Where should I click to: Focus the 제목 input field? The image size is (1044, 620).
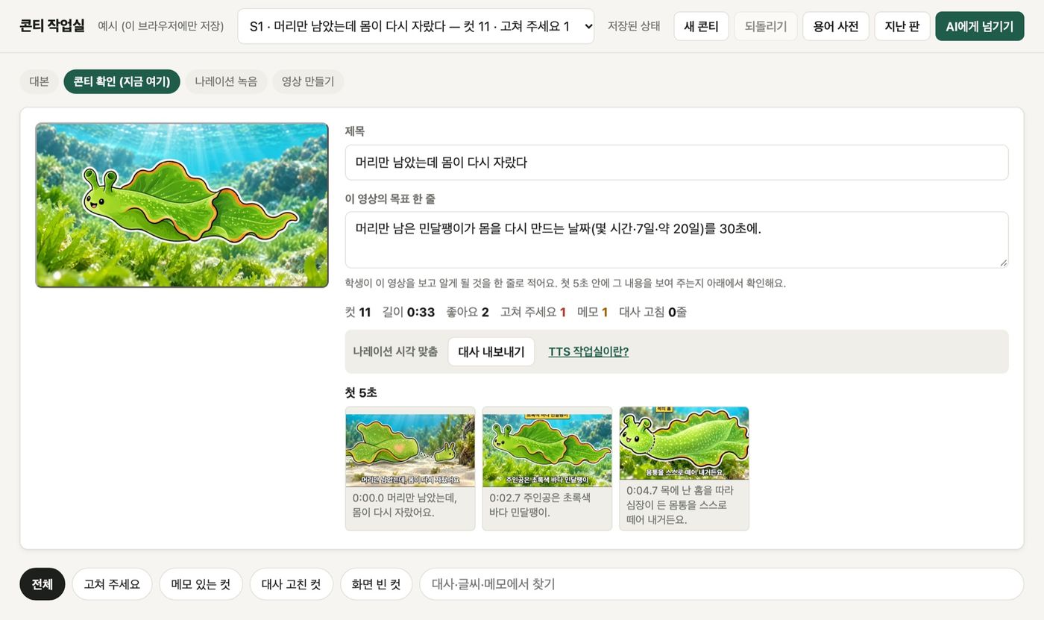(x=676, y=162)
